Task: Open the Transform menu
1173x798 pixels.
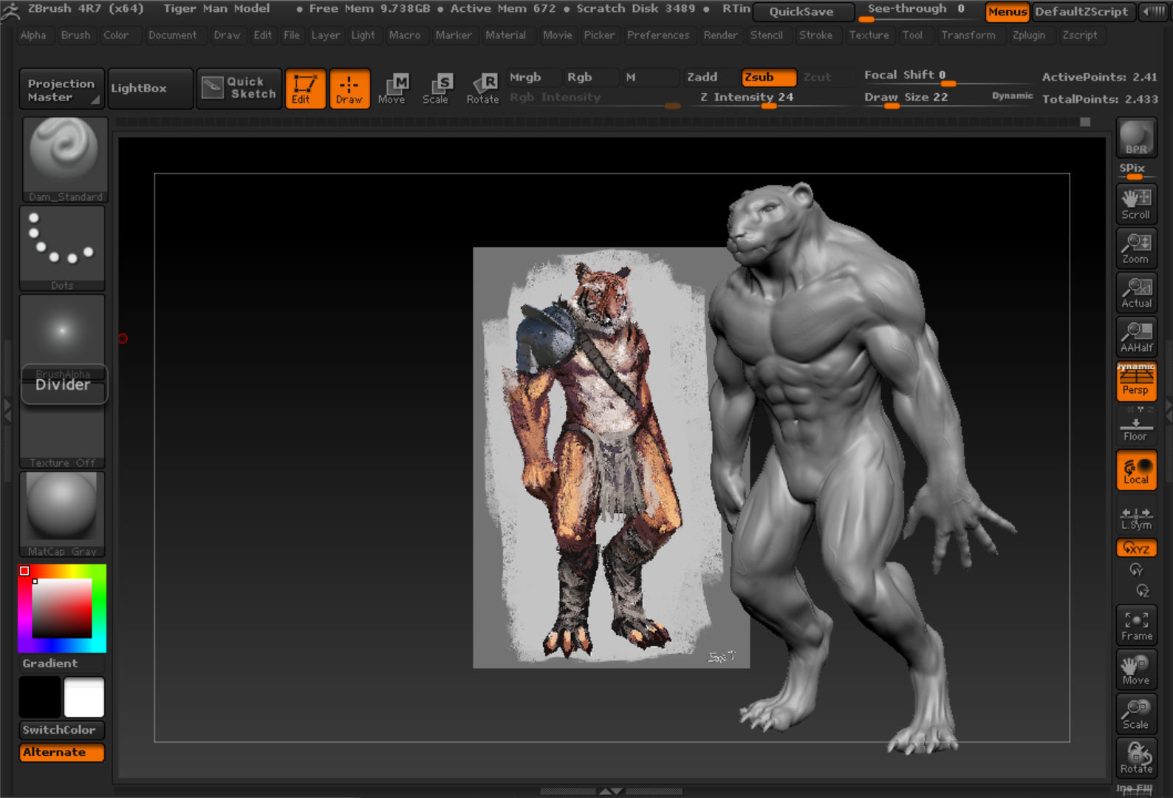Action: pyautogui.click(x=968, y=35)
